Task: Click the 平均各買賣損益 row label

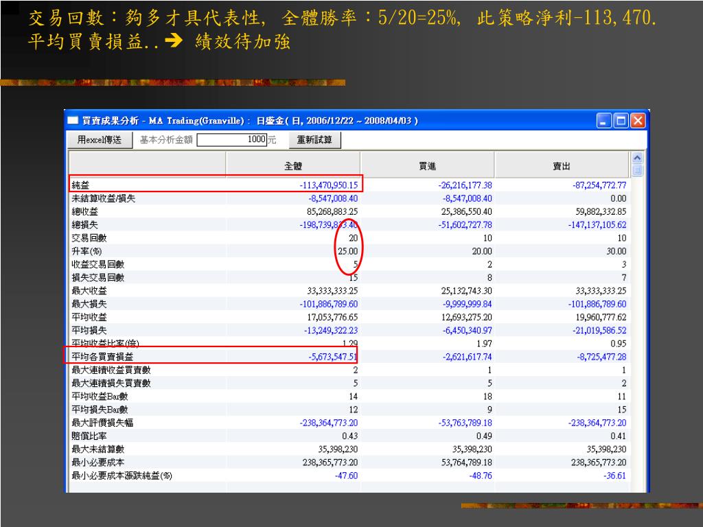Action: tap(103, 357)
